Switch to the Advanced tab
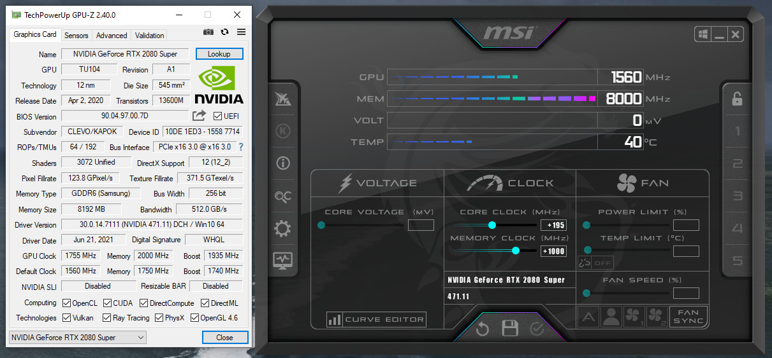This screenshot has width=772, height=358. [x=112, y=36]
